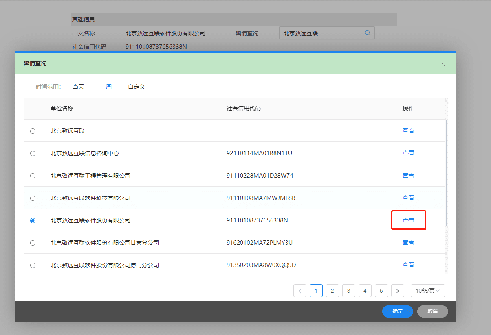Click the 中文名称 input field
The width and height of the screenshot is (491, 335).
tap(179, 33)
